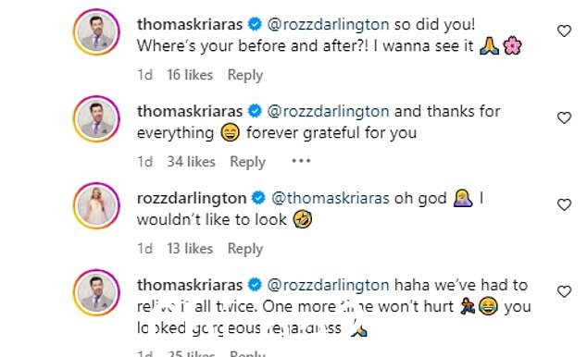Screen dimensions: 587x357
Task: Open @thomaskriaras mention in rozzdarlington's comment
Action: point(331,198)
